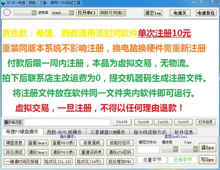Focus the 指令输入 command input field
The height and width of the screenshot is (170, 220).
pyautogui.click(x=67, y=122)
